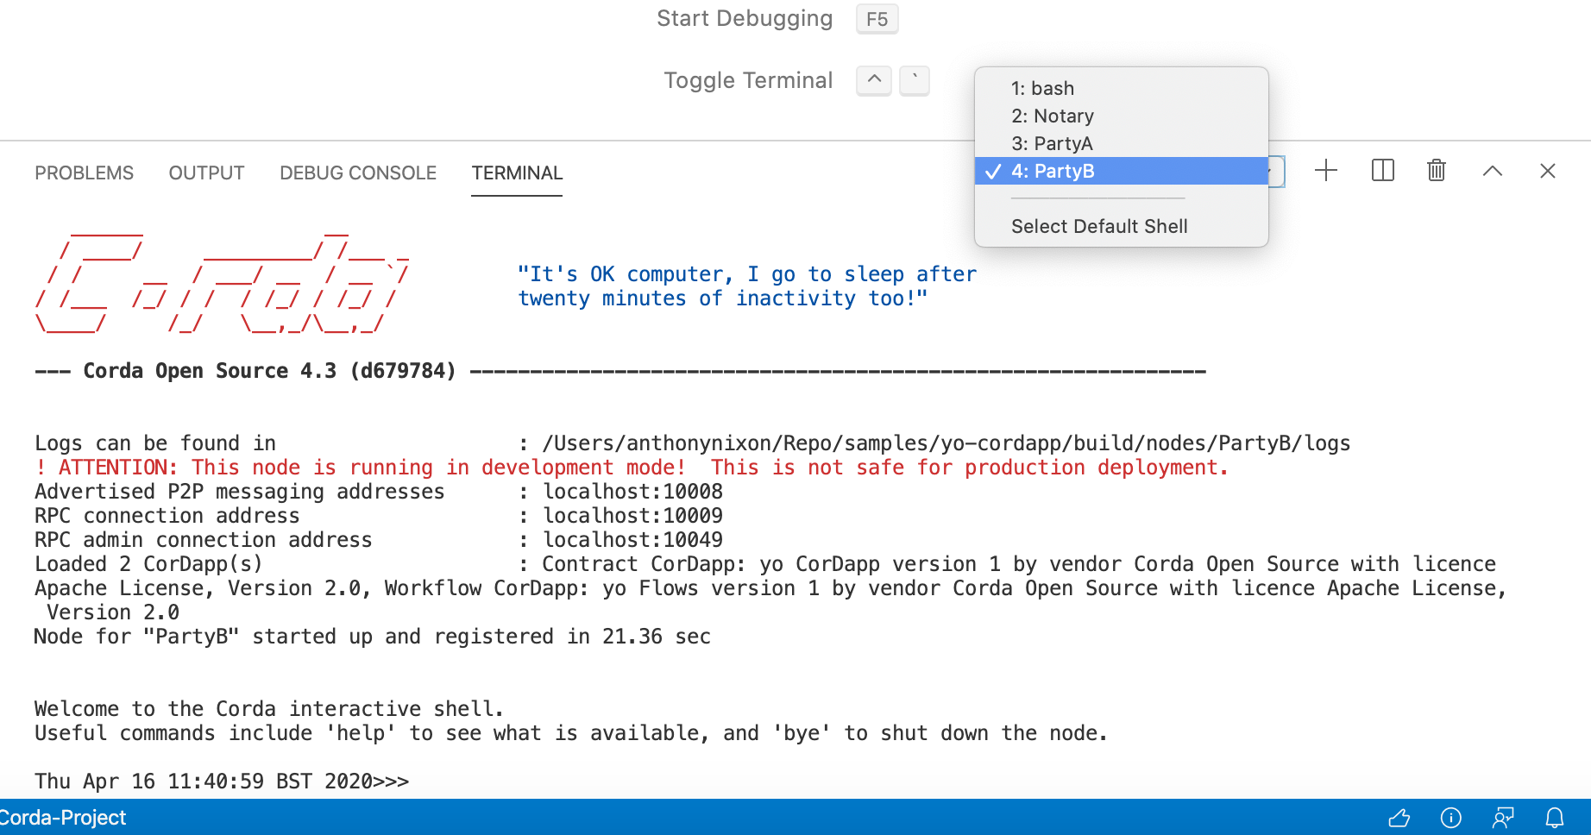Viewport: 1591px width, 835px height.
Task: Close the terminal panel
Action: 1548,171
